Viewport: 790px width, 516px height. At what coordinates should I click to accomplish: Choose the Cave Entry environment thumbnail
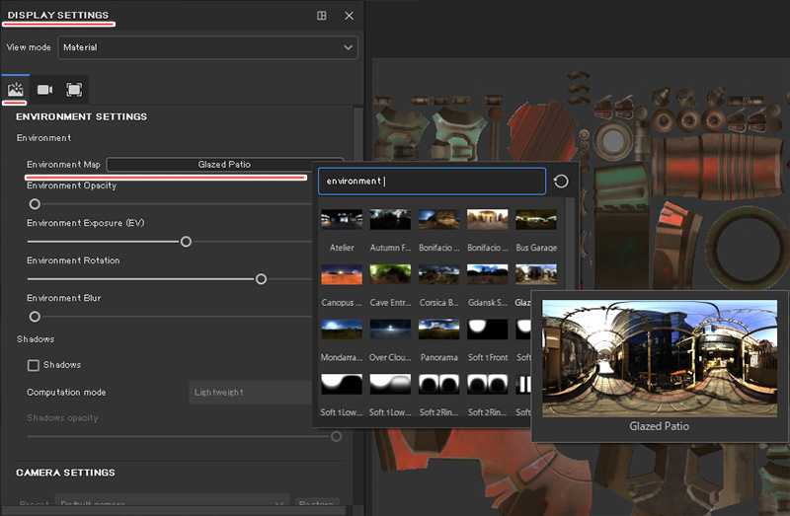[x=389, y=274]
